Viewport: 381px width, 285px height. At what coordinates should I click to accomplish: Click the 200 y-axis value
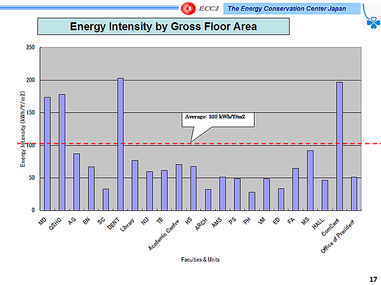click(30, 80)
